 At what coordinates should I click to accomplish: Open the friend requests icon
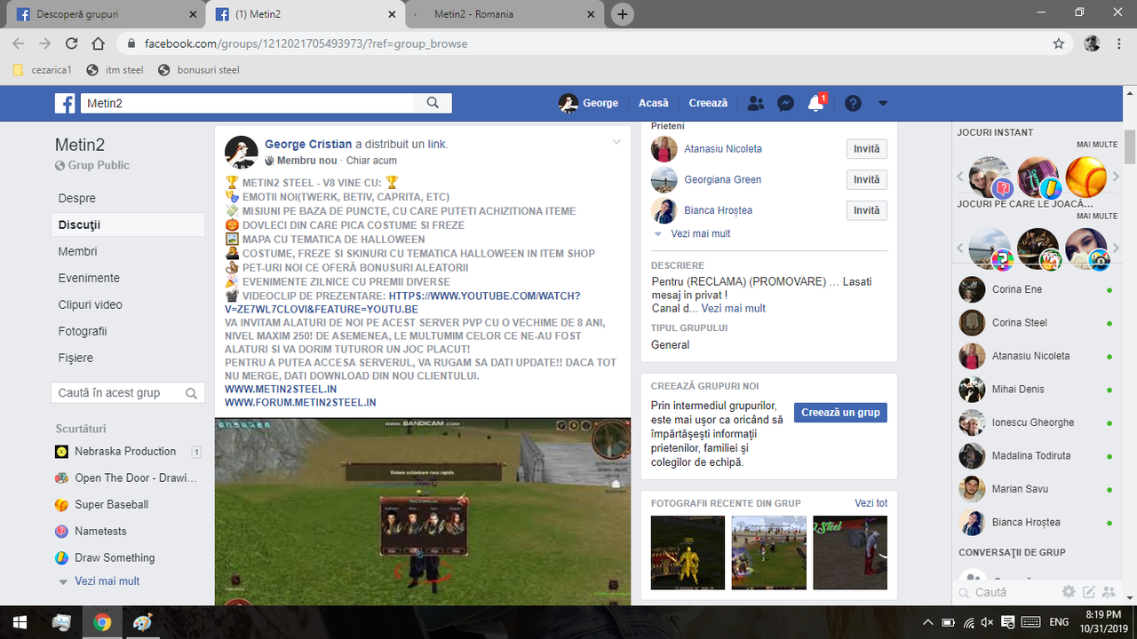pos(756,103)
